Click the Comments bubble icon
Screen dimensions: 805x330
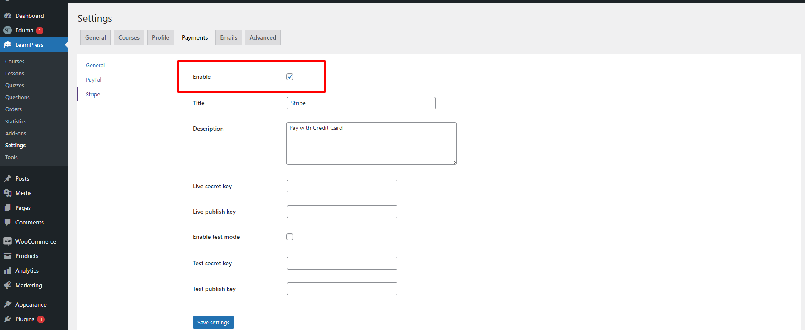[8, 222]
